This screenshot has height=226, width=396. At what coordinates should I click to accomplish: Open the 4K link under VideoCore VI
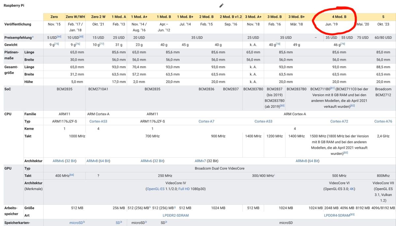click(x=352, y=189)
